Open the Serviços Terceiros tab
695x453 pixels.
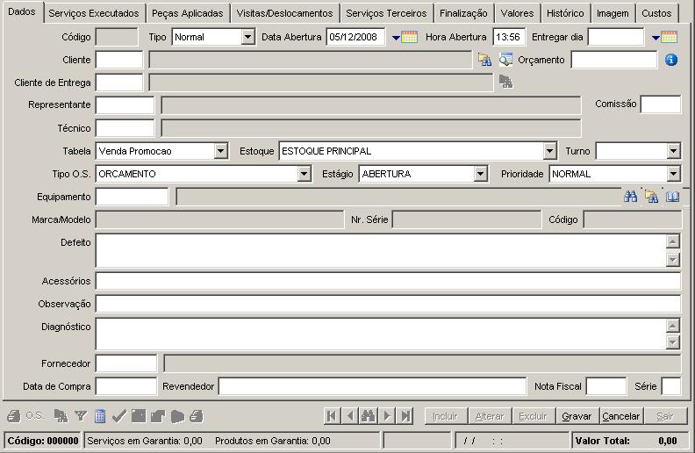386,13
